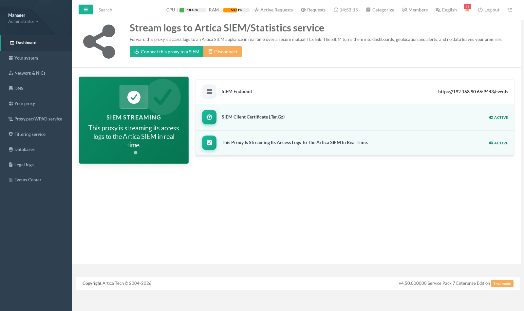Click the DNS database icon
The width and height of the screenshot is (524, 311).
click(11, 88)
